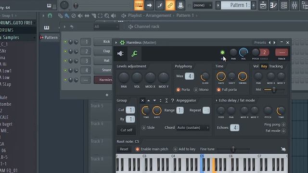The width and height of the screenshot is (308, 173).
Task: Open the Piano roll view button
Action: pos(273,5)
